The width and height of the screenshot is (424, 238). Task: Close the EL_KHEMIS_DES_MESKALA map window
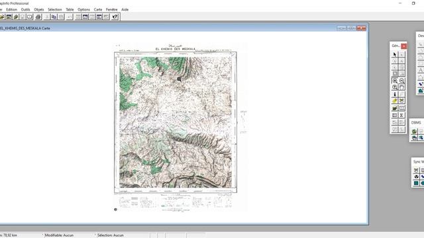tap(361, 28)
